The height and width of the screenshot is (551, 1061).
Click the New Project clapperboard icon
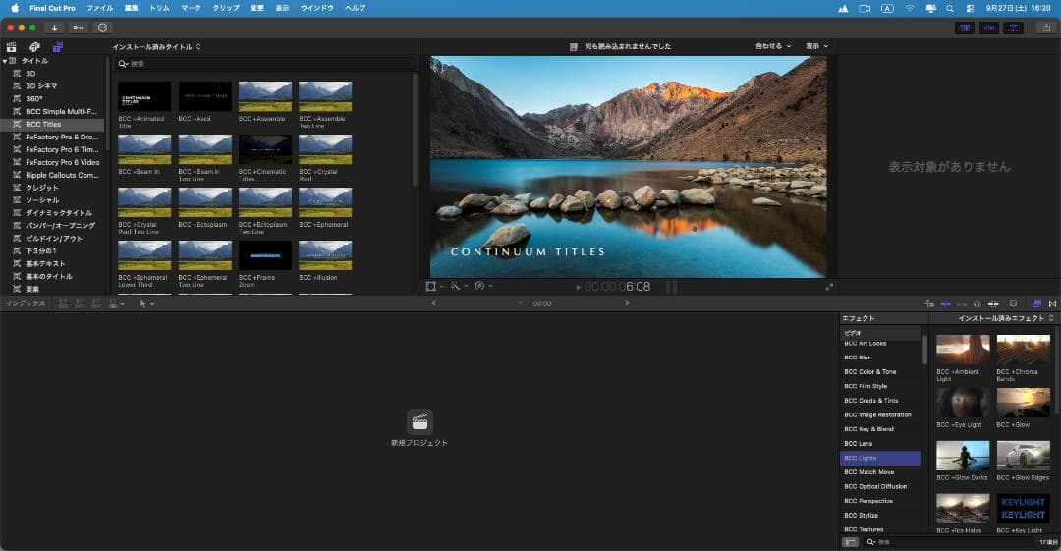419,421
